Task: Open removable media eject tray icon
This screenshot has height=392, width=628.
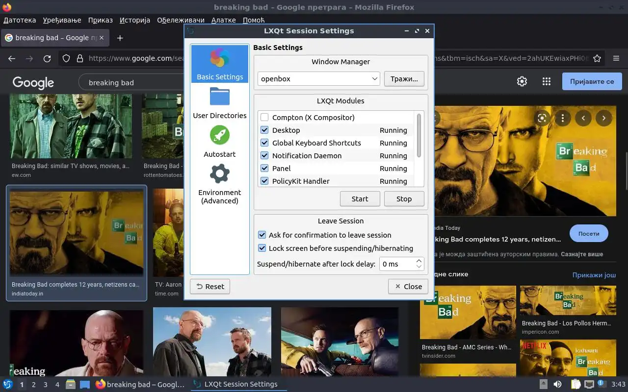Action: tap(544, 384)
